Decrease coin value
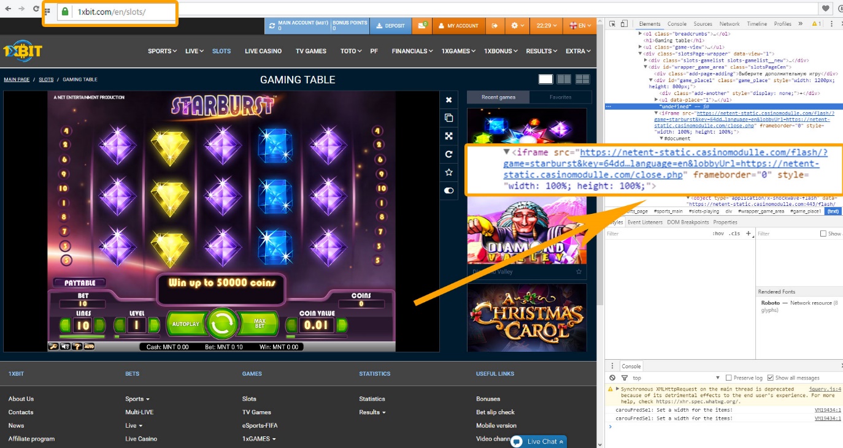843x448 pixels. tap(291, 325)
